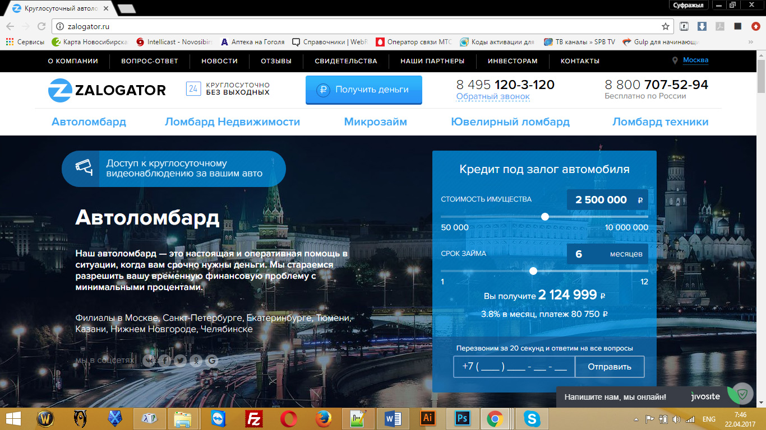
Task: Open Opera browser from the taskbar
Action: 289,418
